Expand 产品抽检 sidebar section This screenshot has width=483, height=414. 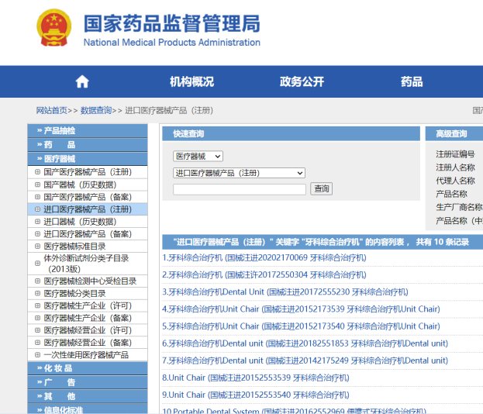click(88, 130)
